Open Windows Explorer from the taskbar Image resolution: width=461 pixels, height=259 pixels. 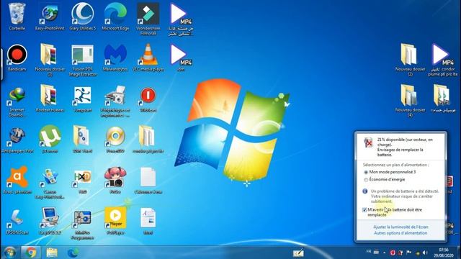point(52,253)
